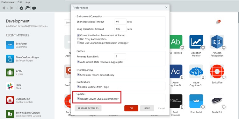Viewport: 239px width, 119px height.
Task: Open the Slack module icon
Action: pyautogui.click(x=10, y=86)
